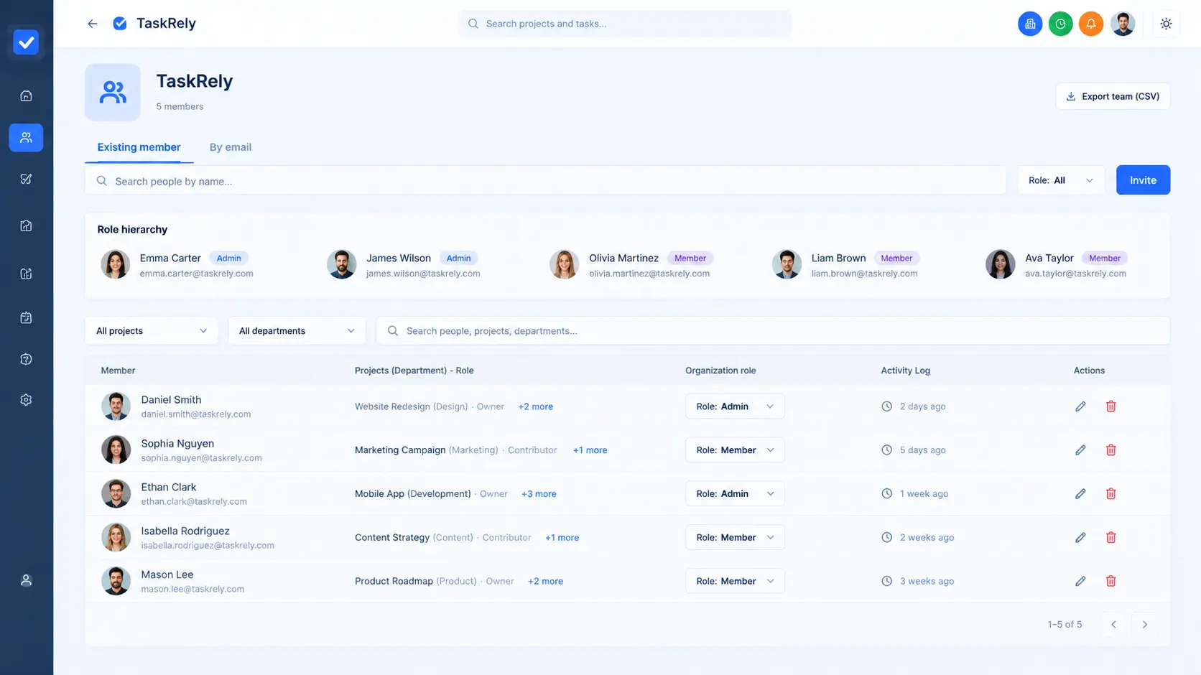Edit Isabella Rodriguez with pencil icon
Image resolution: width=1201 pixels, height=675 pixels.
[1080, 538]
